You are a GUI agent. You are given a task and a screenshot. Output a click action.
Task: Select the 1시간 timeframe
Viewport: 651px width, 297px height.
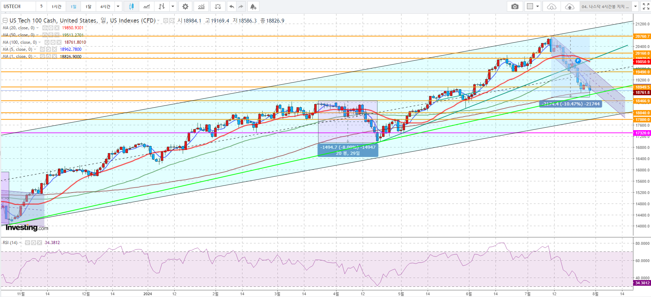point(57,6)
